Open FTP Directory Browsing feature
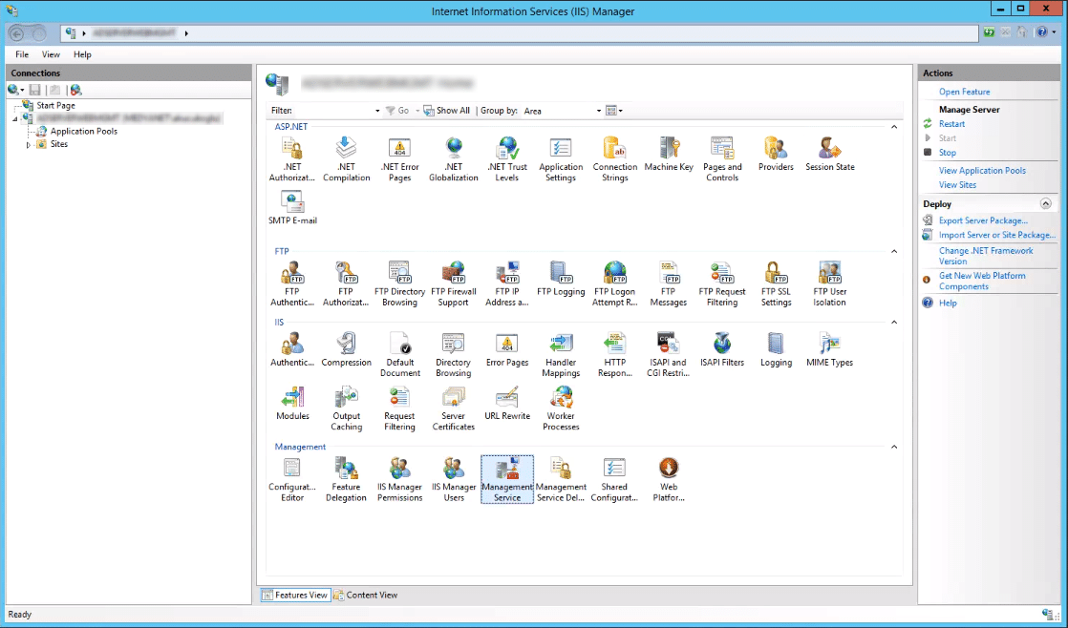This screenshot has height=628, width=1068. [x=400, y=284]
